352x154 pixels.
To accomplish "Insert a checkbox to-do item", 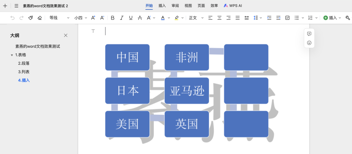I will point(287,18).
